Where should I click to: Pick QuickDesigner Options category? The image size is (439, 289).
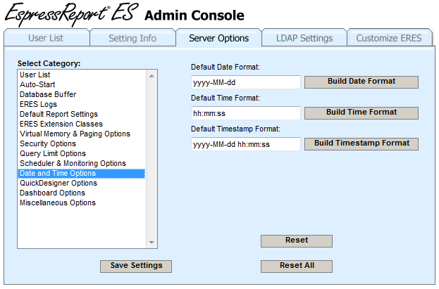click(x=81, y=183)
